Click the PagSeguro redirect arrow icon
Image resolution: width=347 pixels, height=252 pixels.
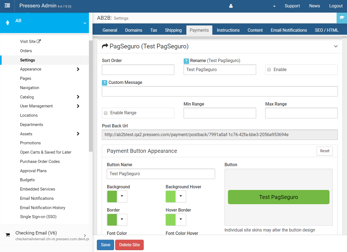[x=105, y=46]
